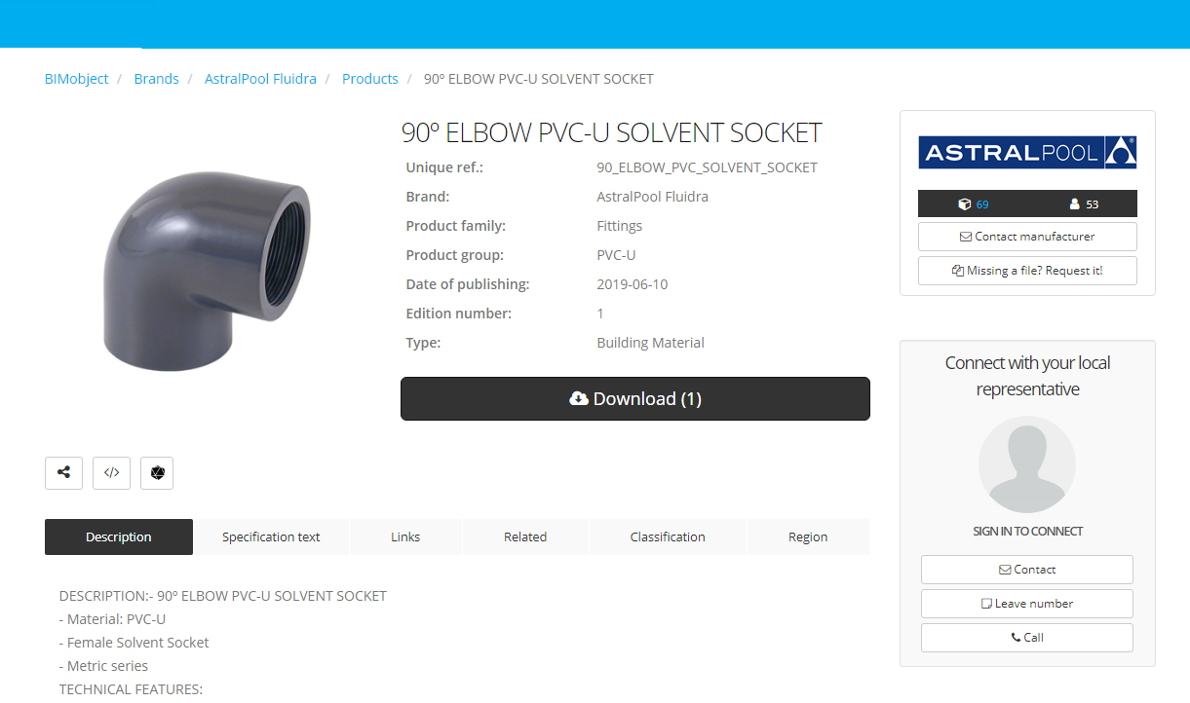Image resolution: width=1190 pixels, height=703 pixels.
Task: Click the SIGN IN TO CONNECT text
Action: point(1027,532)
